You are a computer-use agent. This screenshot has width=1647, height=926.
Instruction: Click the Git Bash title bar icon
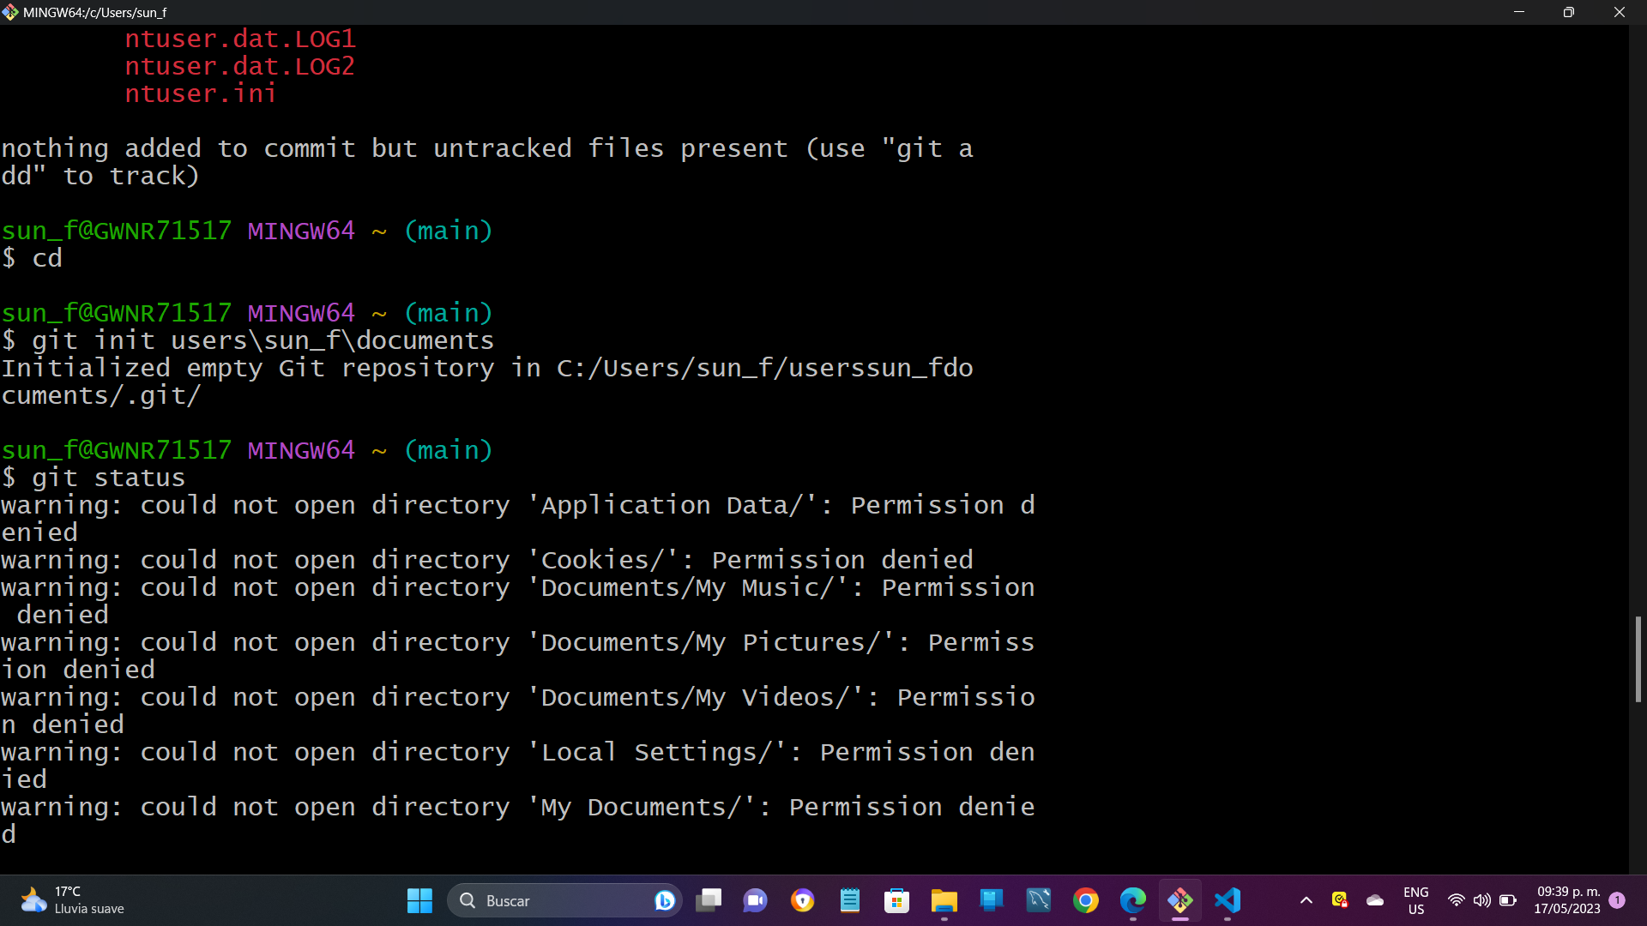click(10, 12)
